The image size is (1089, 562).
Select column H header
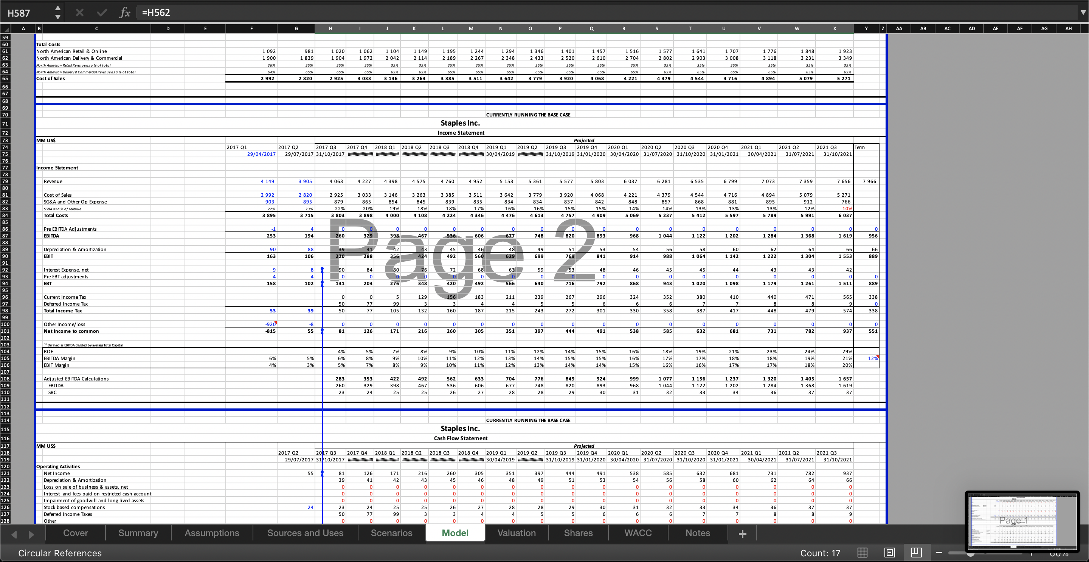click(x=330, y=29)
